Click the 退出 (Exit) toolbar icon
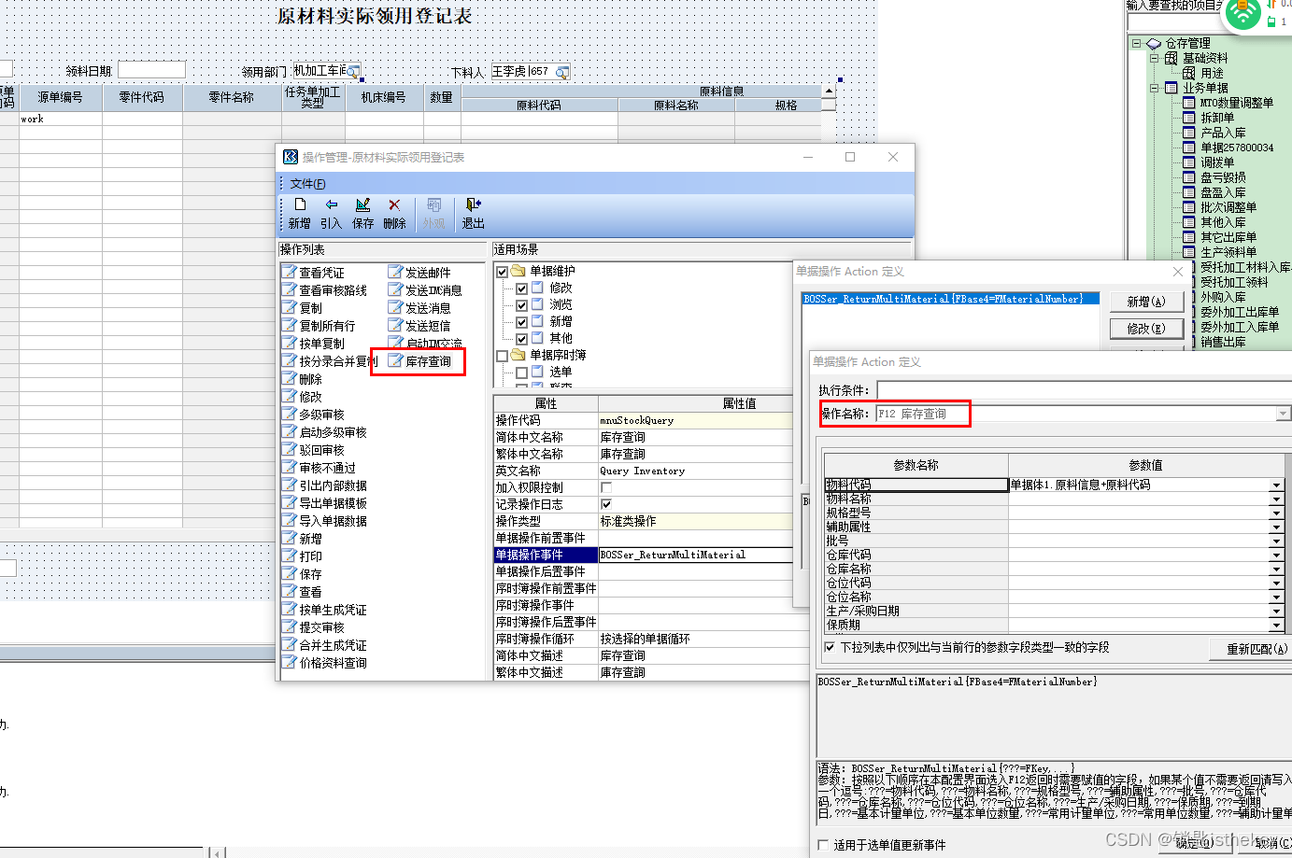This screenshot has width=1292, height=858. [x=472, y=212]
